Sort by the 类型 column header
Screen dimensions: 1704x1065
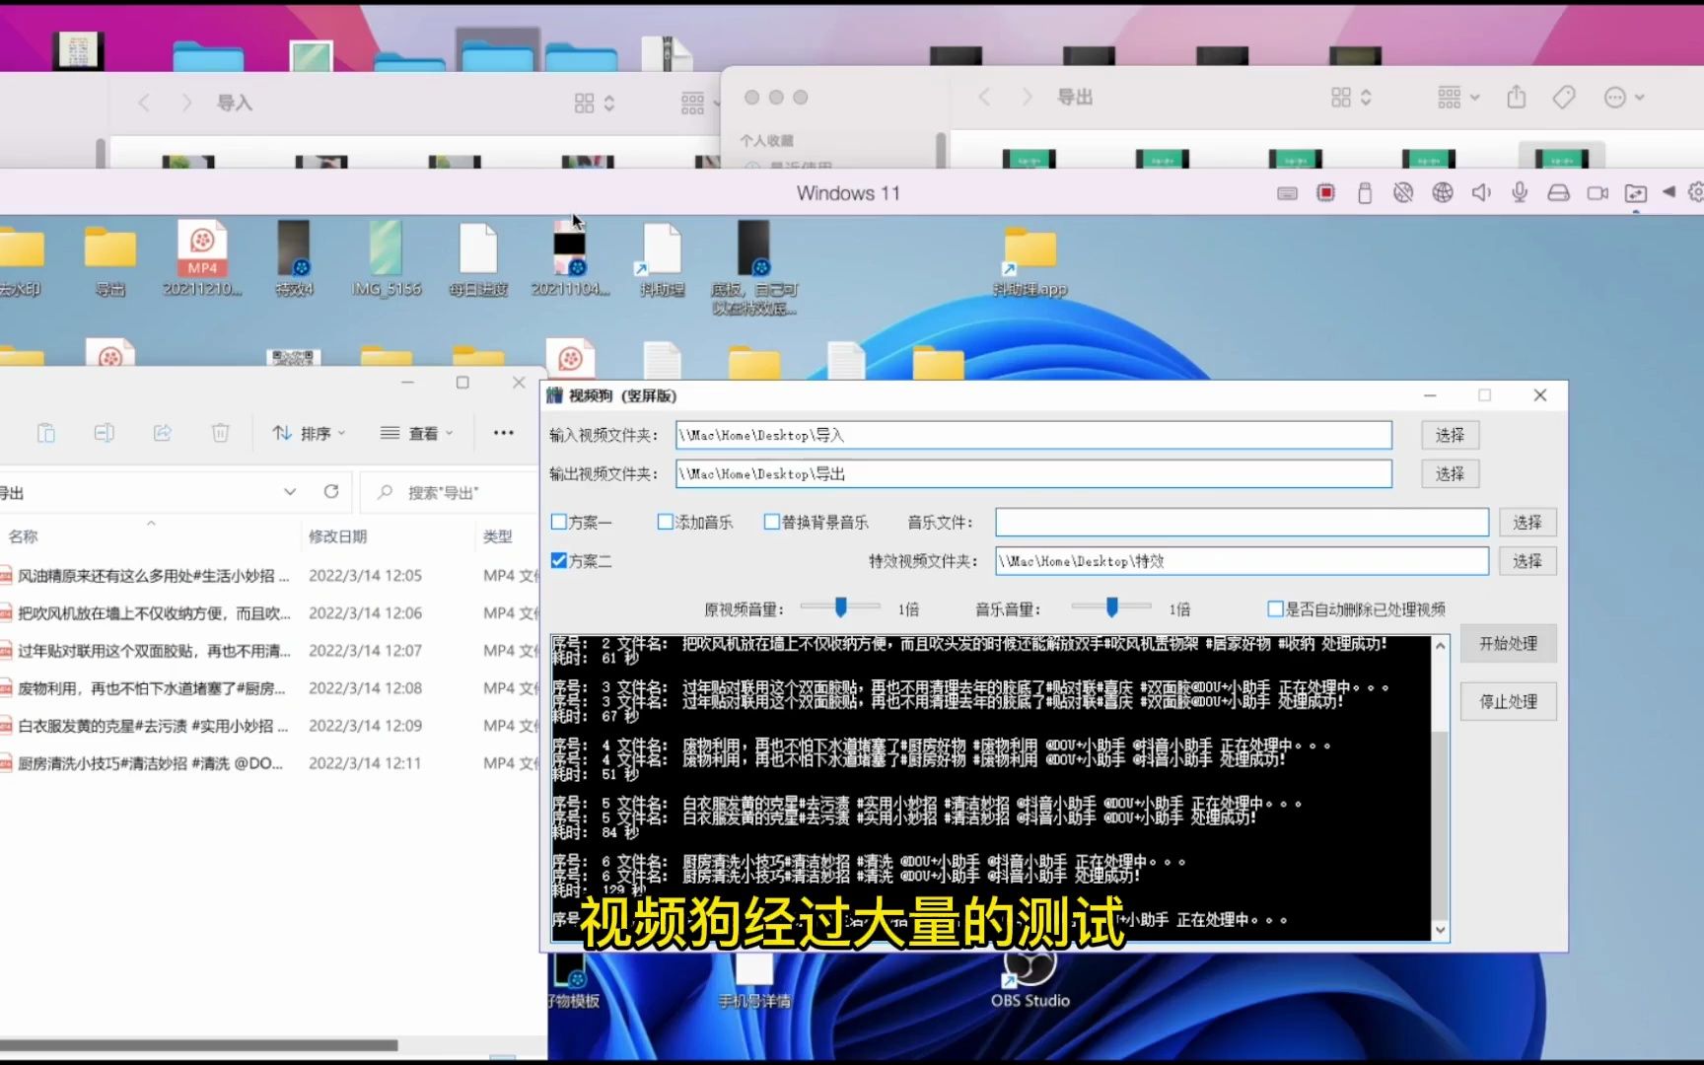point(498,536)
